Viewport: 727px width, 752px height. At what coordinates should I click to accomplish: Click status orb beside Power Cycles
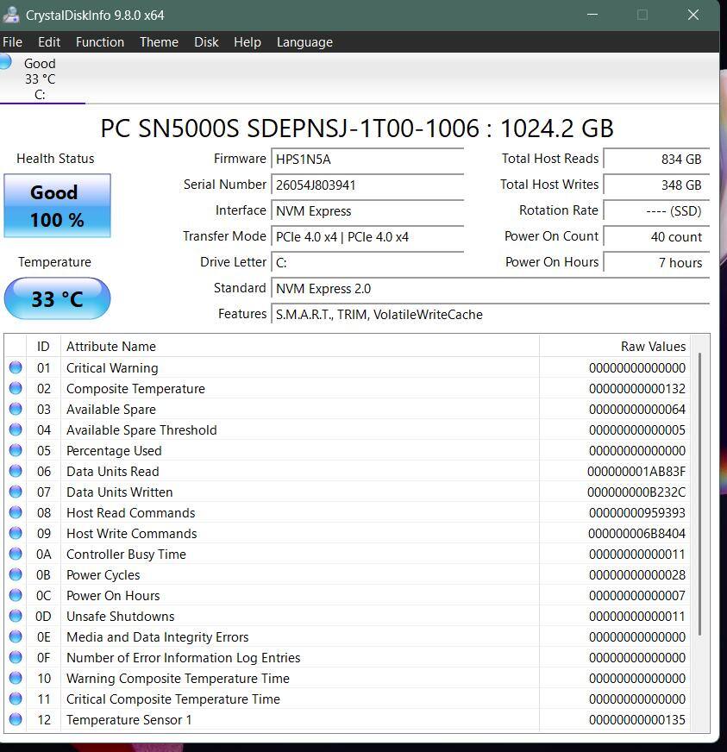tap(16, 574)
